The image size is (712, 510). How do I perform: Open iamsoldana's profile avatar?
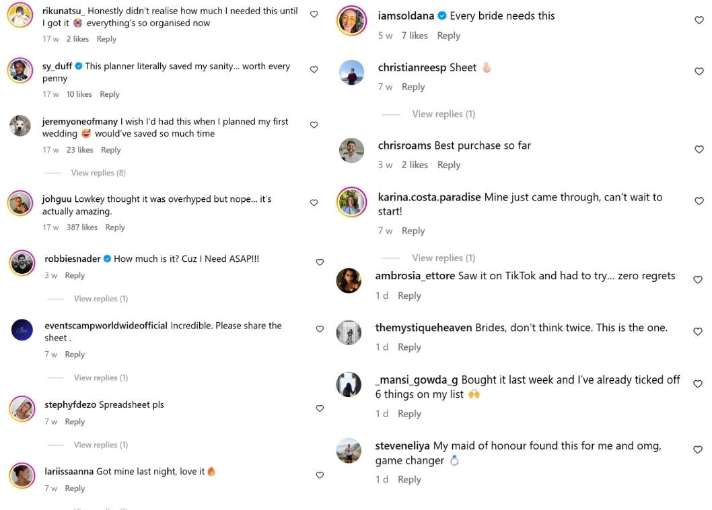(x=351, y=21)
